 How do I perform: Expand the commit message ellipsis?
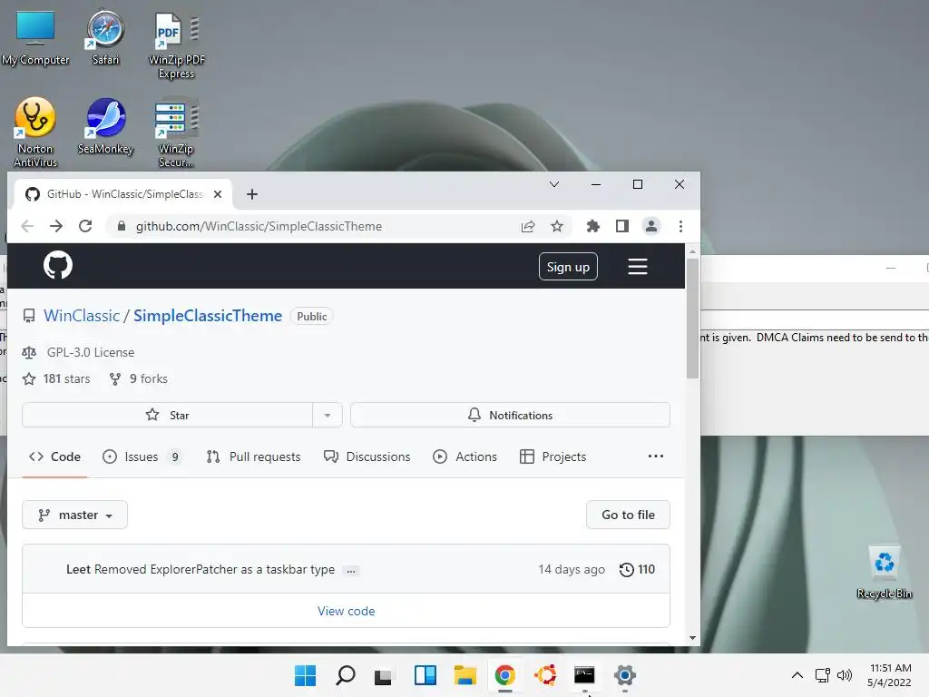click(x=351, y=570)
